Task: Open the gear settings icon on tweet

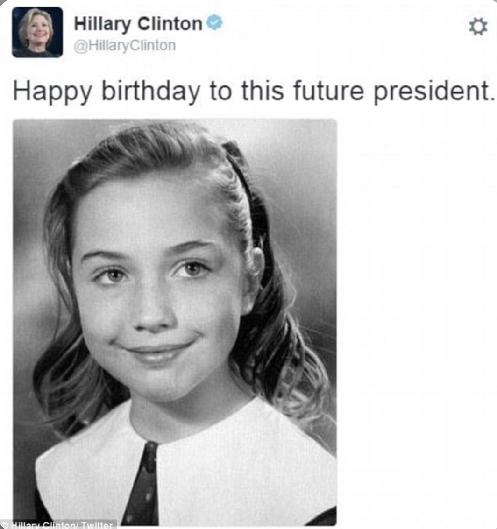Action: coord(478,27)
